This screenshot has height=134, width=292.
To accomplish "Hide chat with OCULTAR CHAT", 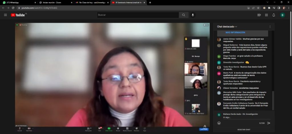I will (244, 129).
